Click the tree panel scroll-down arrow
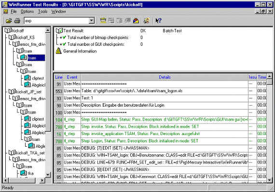This screenshot has width=275, height=192. [x=48, y=175]
